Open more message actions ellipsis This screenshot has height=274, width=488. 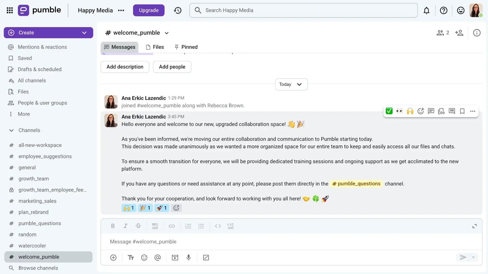click(473, 111)
